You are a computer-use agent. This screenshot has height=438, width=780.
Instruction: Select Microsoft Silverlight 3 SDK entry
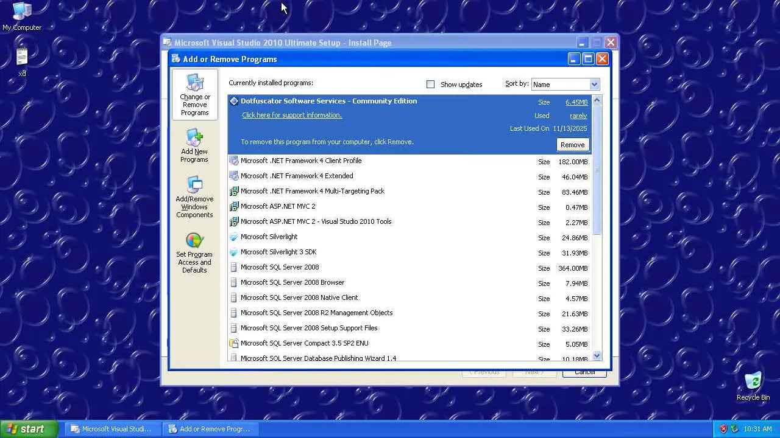(409, 252)
